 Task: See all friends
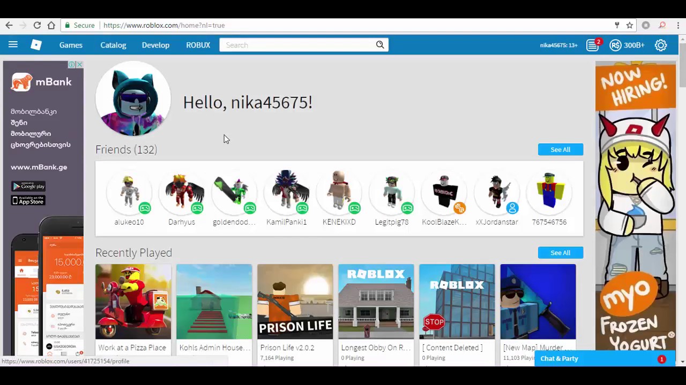tap(561, 150)
